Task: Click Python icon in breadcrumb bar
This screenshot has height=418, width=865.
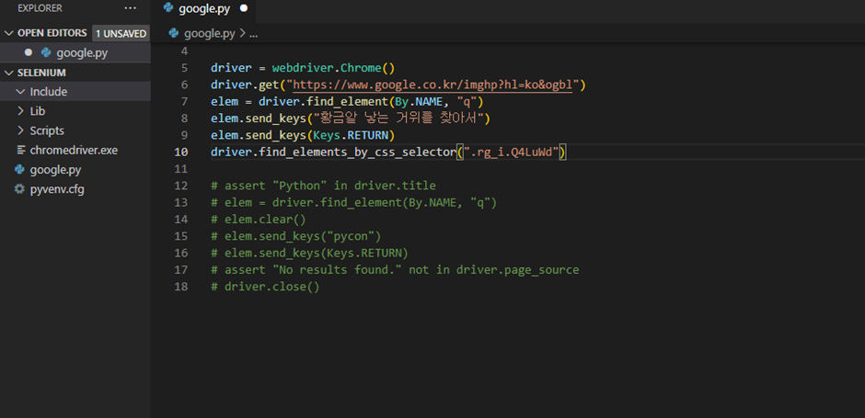Action: 174,33
